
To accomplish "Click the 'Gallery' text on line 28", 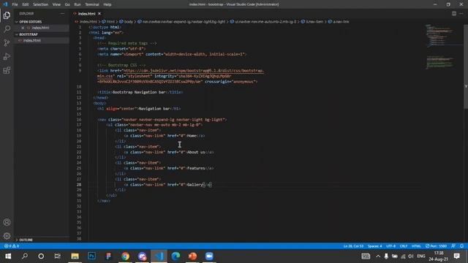I will pyautogui.click(x=195, y=185).
